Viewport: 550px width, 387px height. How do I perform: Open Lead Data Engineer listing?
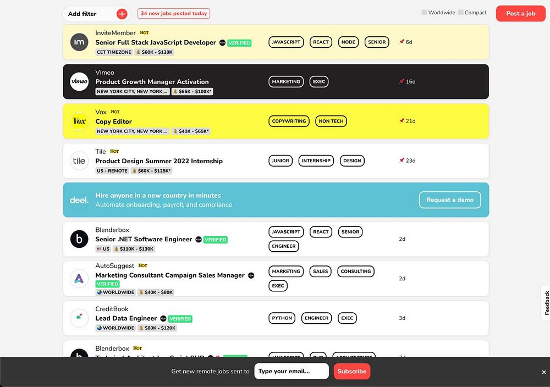(x=126, y=318)
